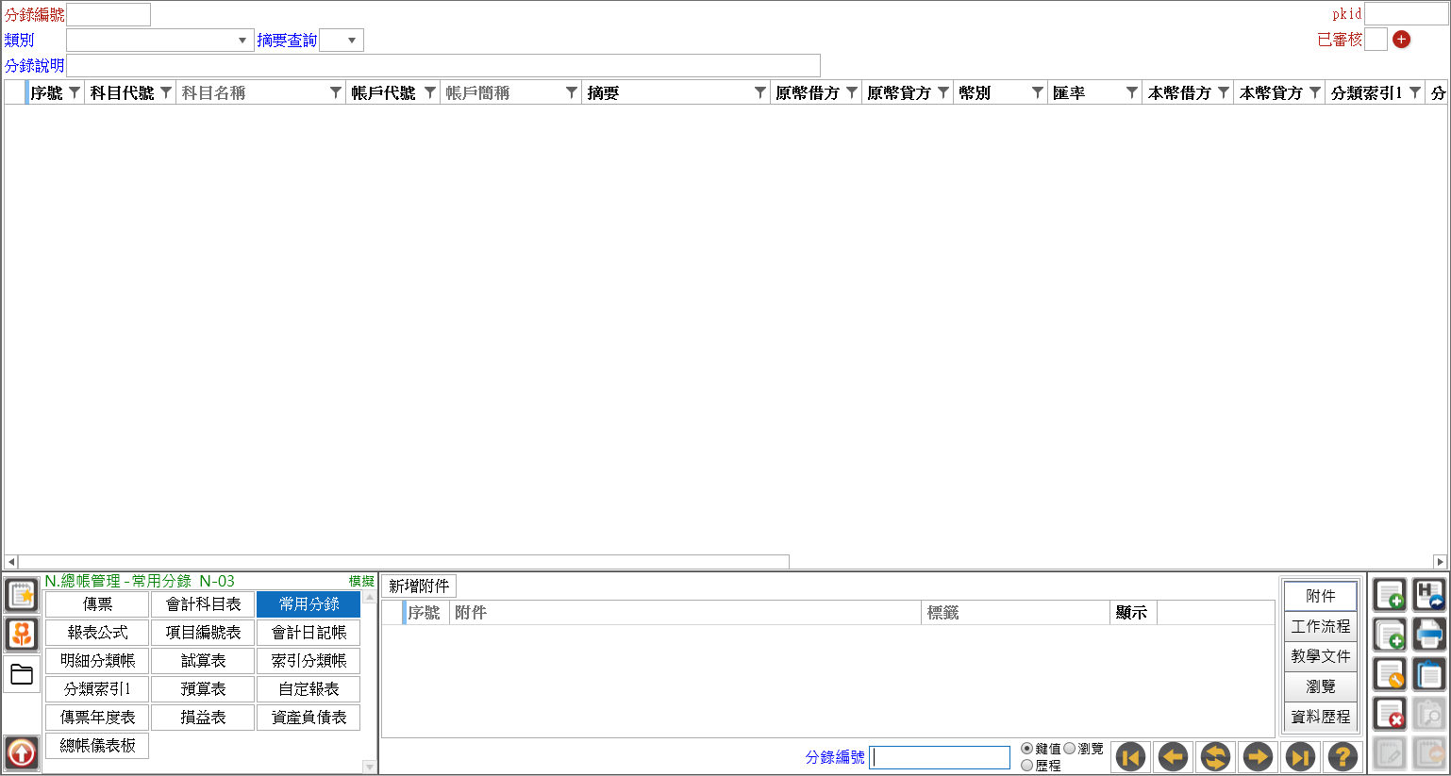Click the 顯示 column header in attachments
1451x776 pixels.
coord(1133,613)
